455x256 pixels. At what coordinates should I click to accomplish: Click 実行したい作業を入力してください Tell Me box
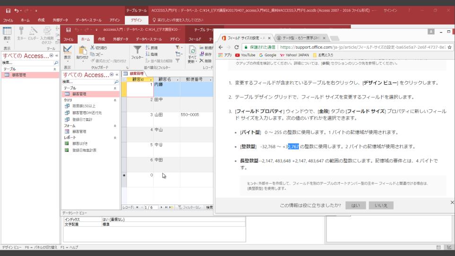pos(178,20)
